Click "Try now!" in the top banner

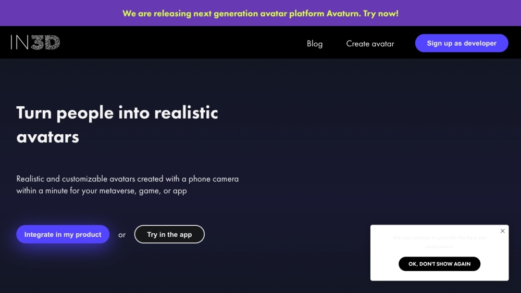(x=381, y=14)
